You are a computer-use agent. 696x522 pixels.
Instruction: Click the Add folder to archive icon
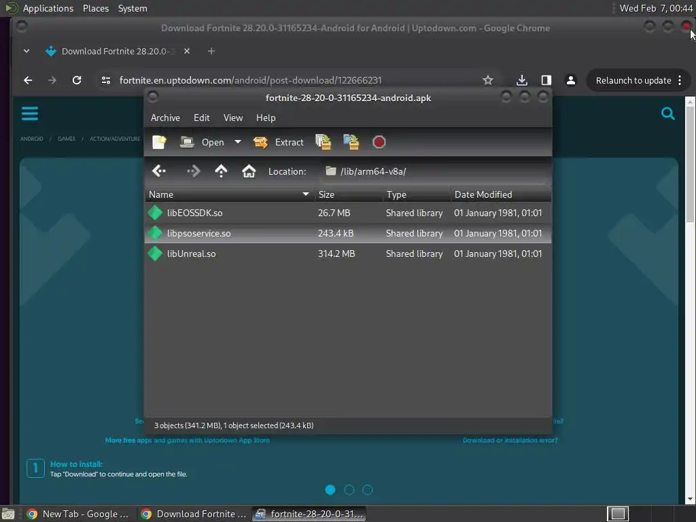point(351,142)
